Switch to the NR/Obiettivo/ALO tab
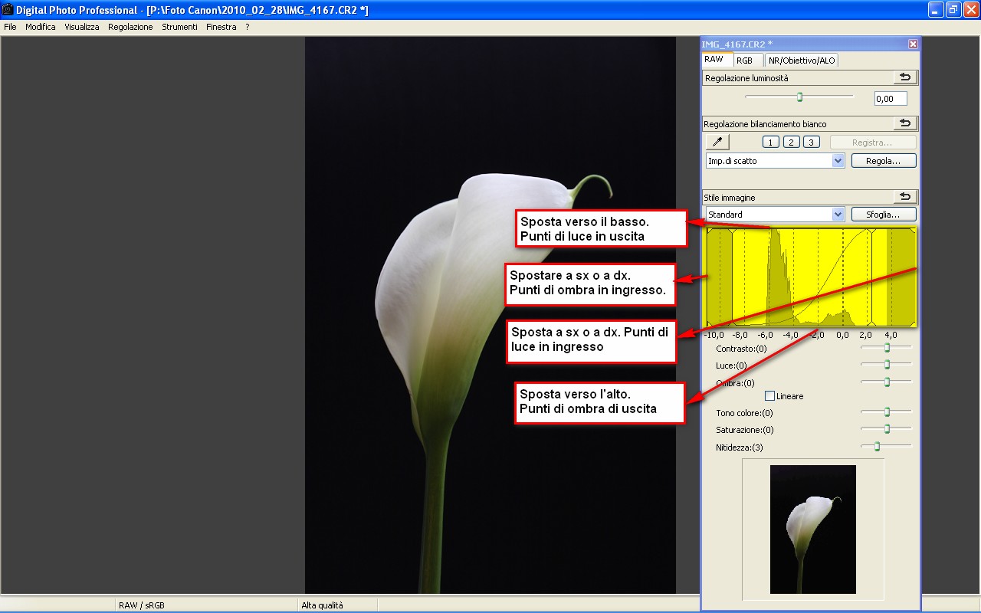The image size is (981, 613). pos(802,61)
